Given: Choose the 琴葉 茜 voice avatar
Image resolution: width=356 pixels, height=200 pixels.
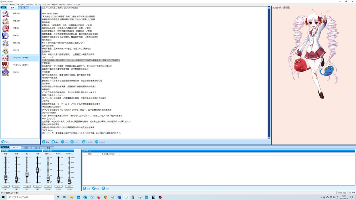Looking at the screenshot, I should [5, 29].
